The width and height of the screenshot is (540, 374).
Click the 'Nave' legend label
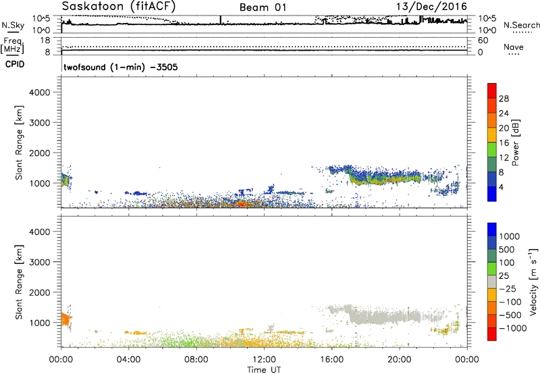pos(513,47)
